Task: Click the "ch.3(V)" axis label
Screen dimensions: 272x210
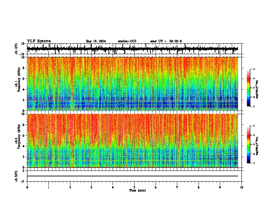Action: click(x=16, y=176)
